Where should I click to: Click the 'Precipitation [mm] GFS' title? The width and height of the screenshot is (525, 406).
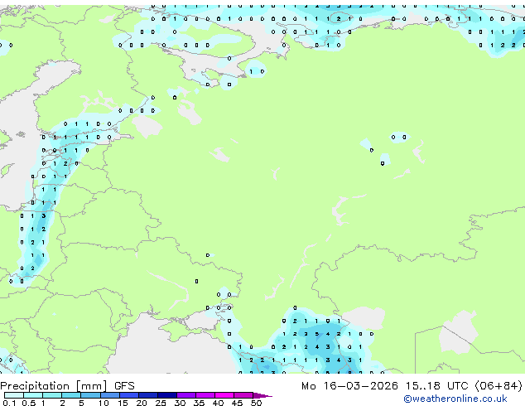[x=67, y=386]
